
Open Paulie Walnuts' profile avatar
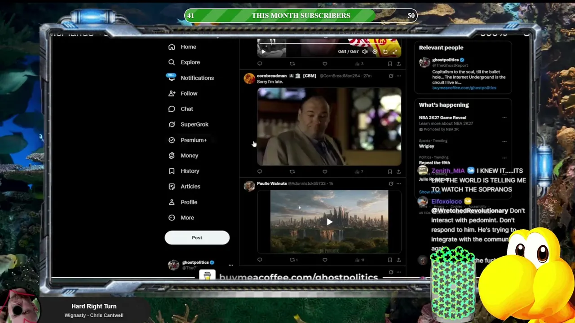pos(249,186)
